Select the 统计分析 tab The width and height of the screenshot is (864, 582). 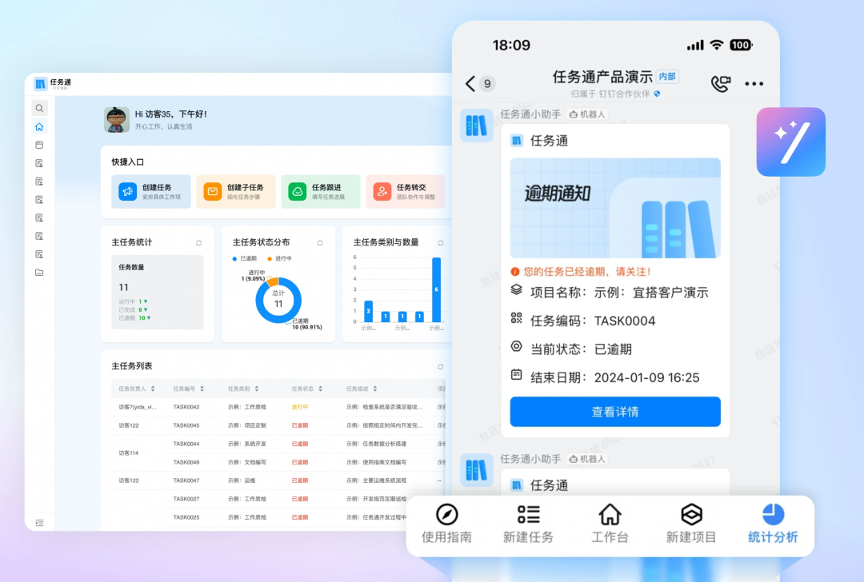[x=773, y=524]
